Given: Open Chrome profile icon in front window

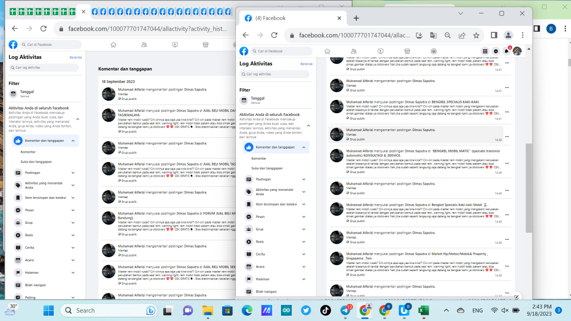Looking at the screenshot, I should click(508, 35).
